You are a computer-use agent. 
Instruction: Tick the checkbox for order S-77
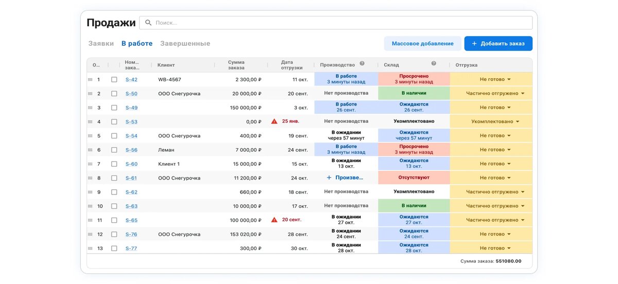click(114, 248)
